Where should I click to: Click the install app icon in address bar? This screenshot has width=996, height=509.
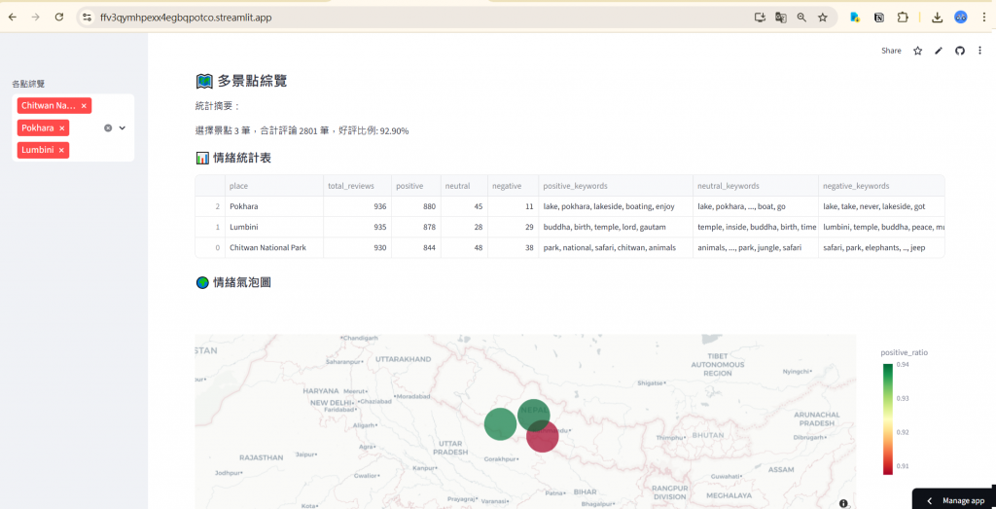760,18
